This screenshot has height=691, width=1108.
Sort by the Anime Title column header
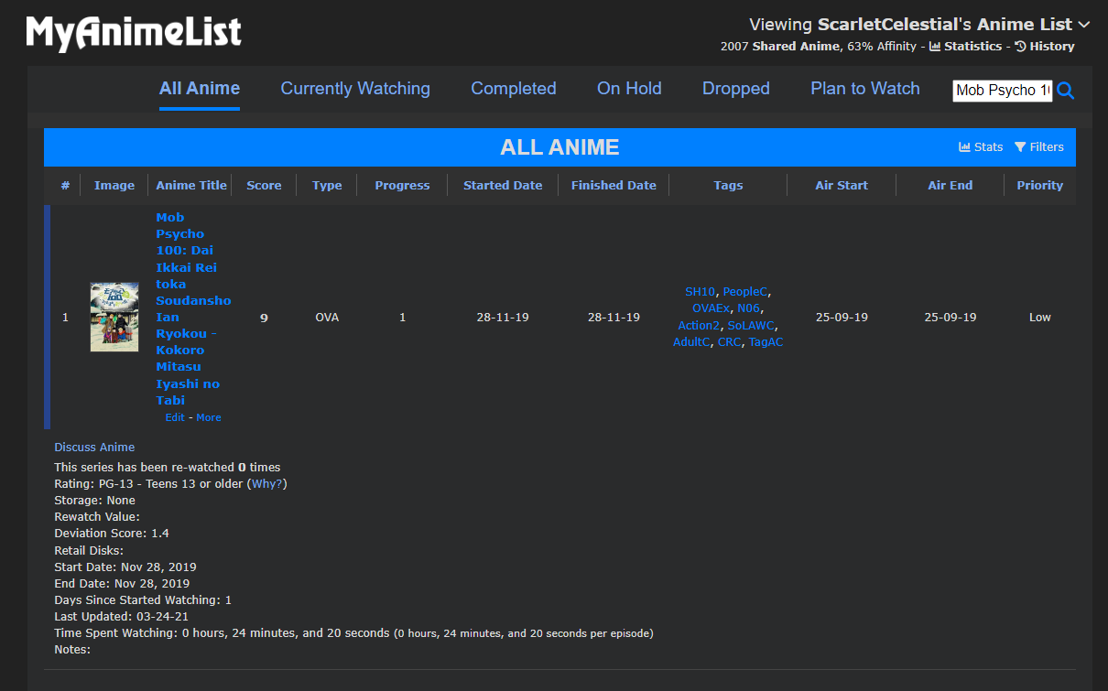click(x=191, y=185)
